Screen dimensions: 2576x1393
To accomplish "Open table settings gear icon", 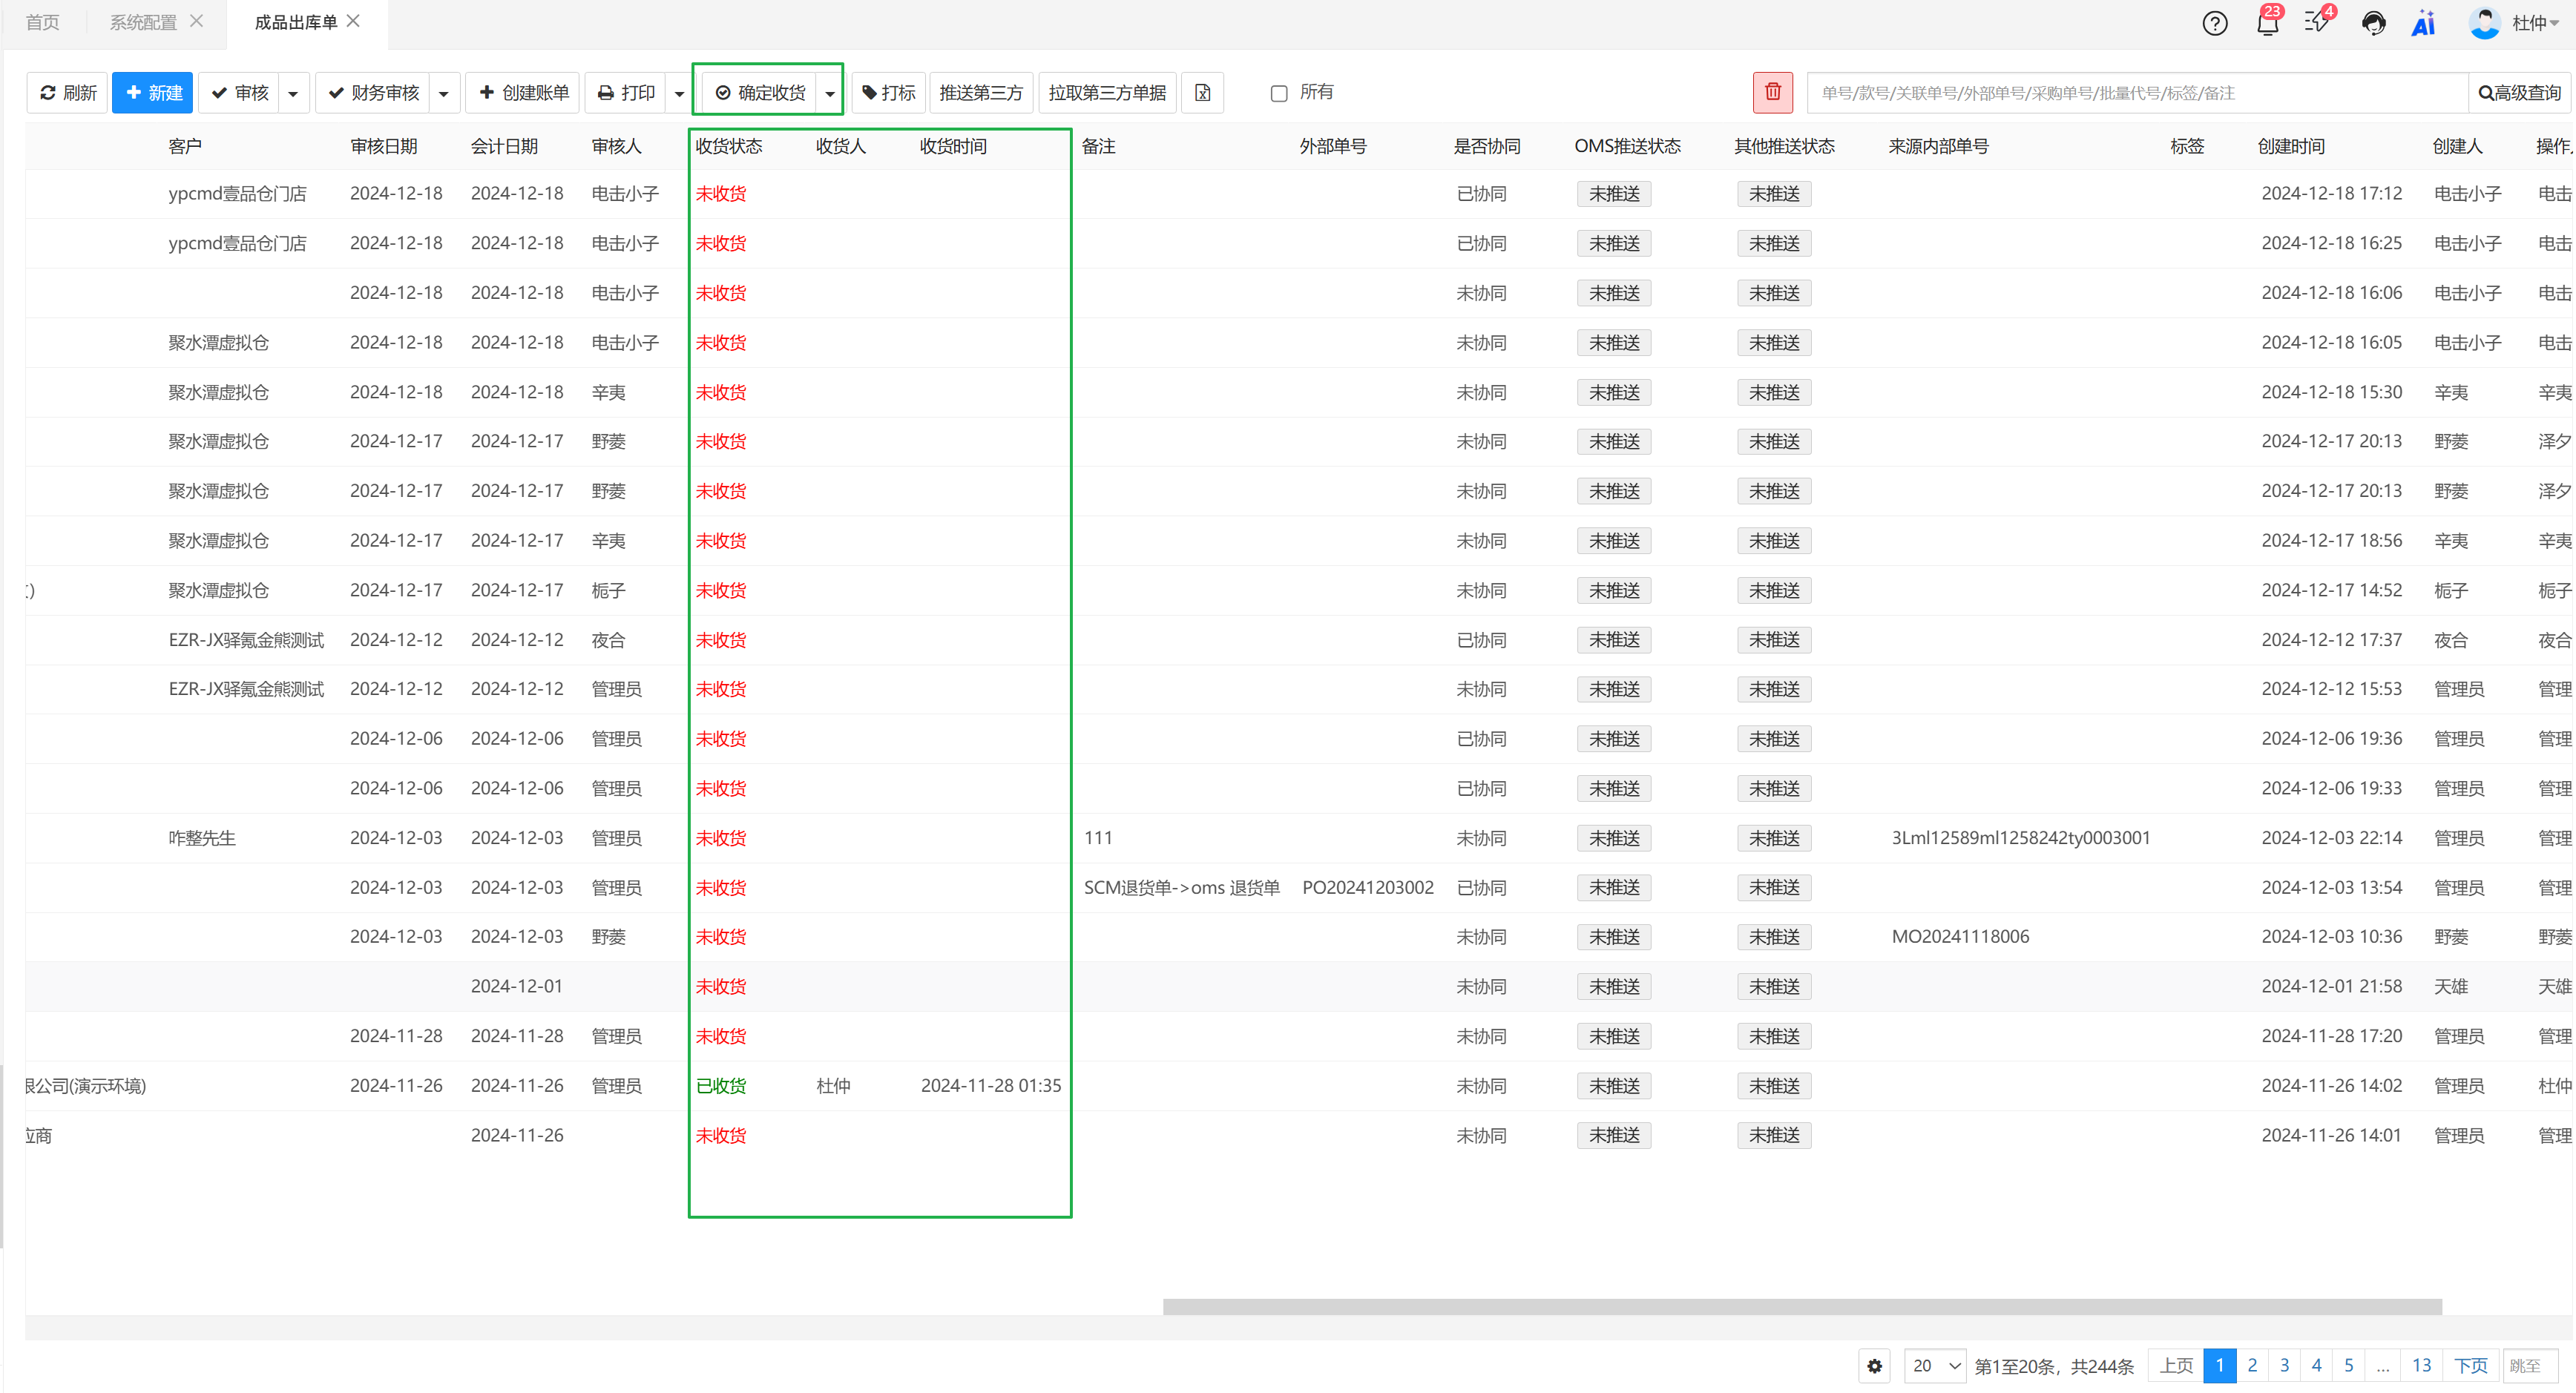I will (1875, 1365).
